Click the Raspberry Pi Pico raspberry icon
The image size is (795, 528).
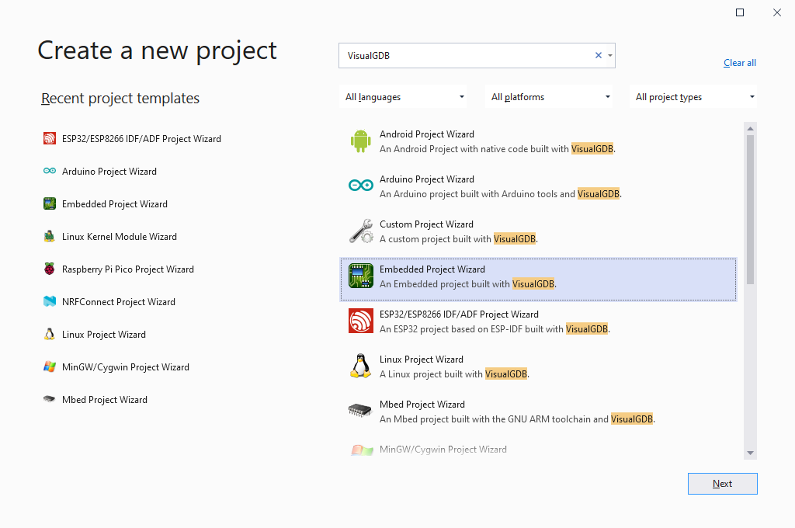pyautogui.click(x=49, y=269)
